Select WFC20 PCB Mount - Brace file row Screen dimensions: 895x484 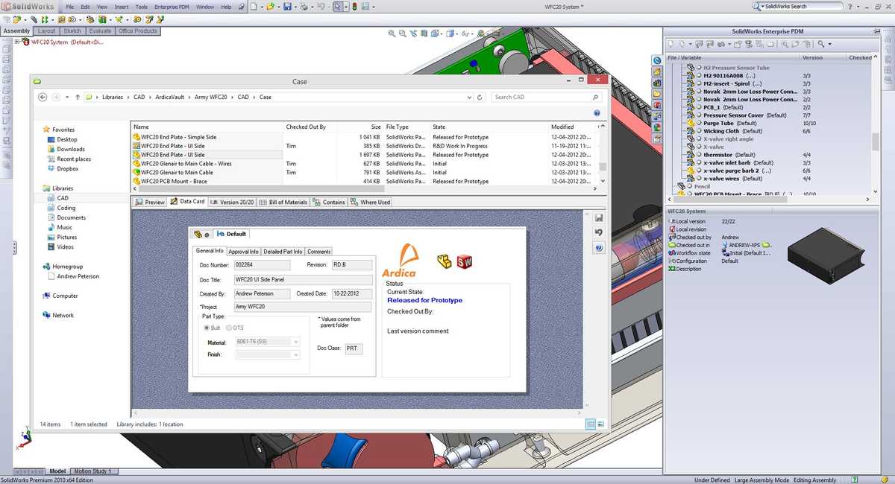pyautogui.click(x=363, y=181)
